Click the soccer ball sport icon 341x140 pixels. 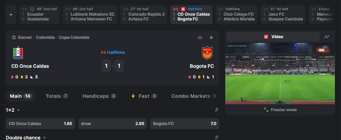pyautogui.click(x=14, y=37)
